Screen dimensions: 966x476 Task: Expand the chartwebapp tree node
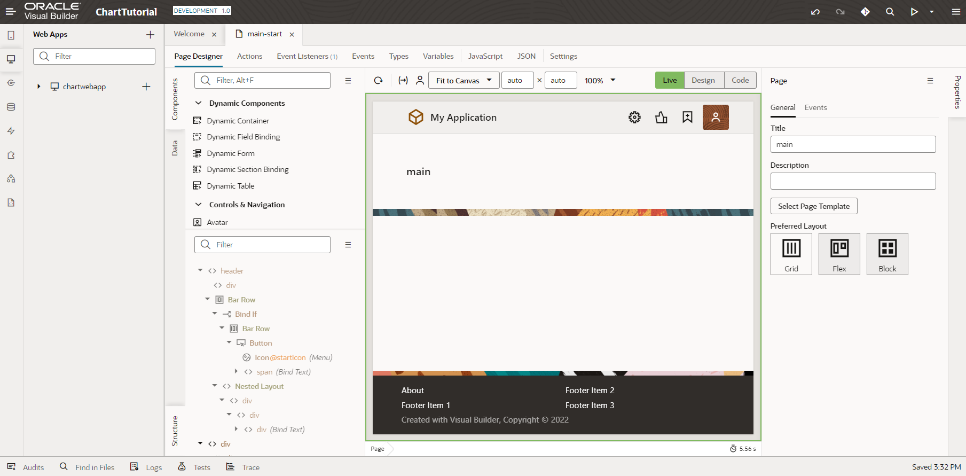(38, 87)
